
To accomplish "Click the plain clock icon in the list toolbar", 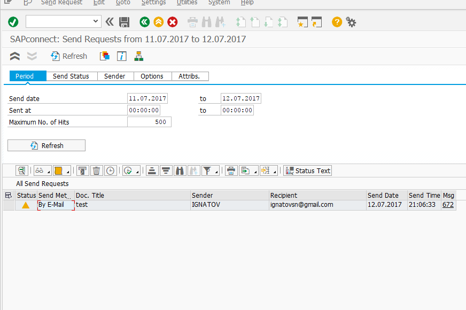I will click(x=110, y=170).
